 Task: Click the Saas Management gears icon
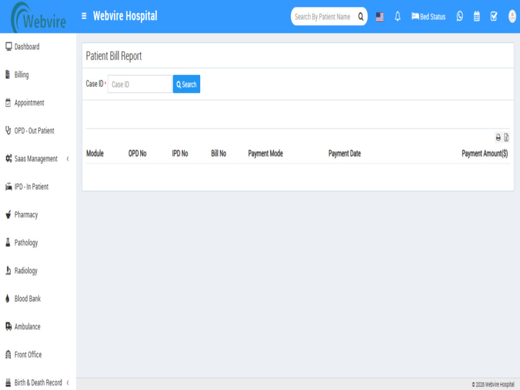[x=9, y=159]
